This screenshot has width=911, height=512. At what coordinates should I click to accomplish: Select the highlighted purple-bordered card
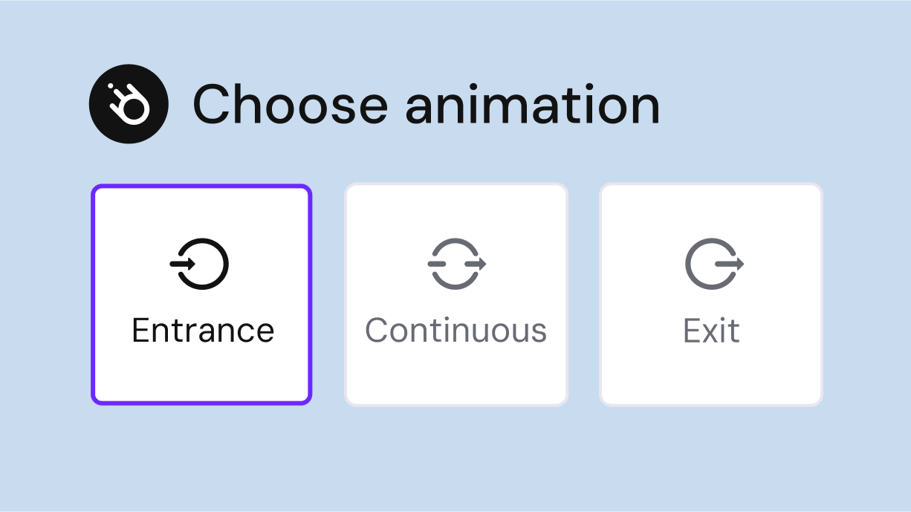tap(201, 294)
